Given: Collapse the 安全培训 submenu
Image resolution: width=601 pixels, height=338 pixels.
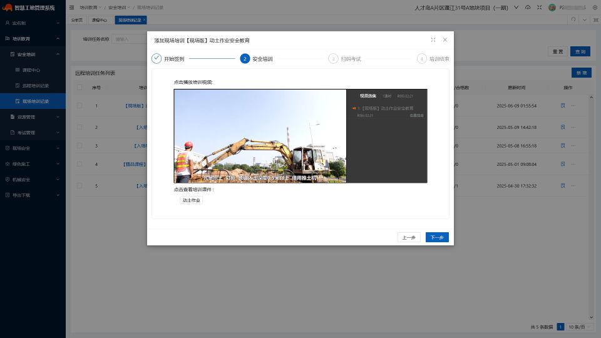Looking at the screenshot, I should click(33, 54).
